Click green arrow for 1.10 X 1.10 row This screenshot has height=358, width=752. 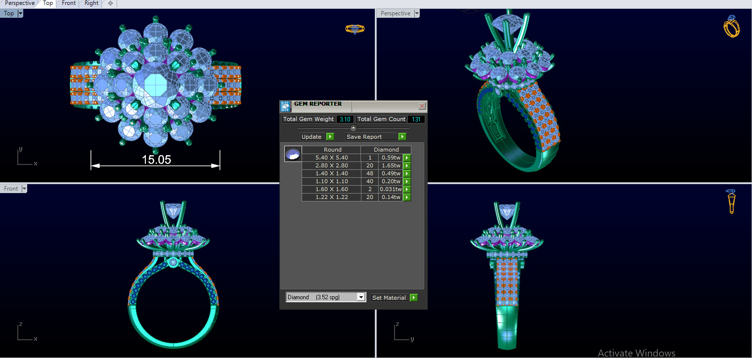click(407, 182)
